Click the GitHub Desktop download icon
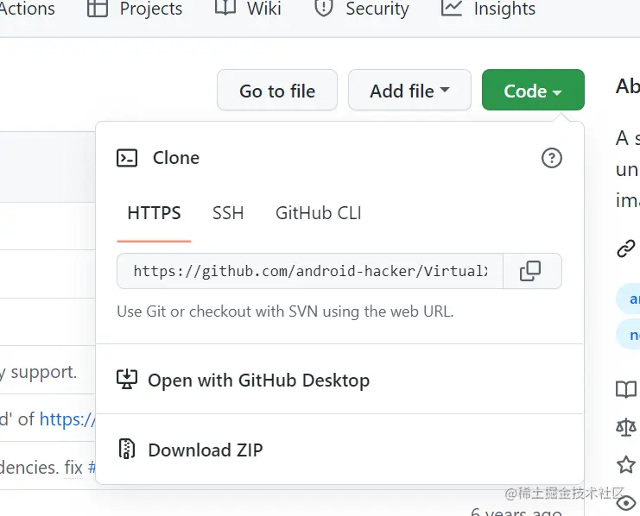This screenshot has width=640, height=516. [x=127, y=380]
